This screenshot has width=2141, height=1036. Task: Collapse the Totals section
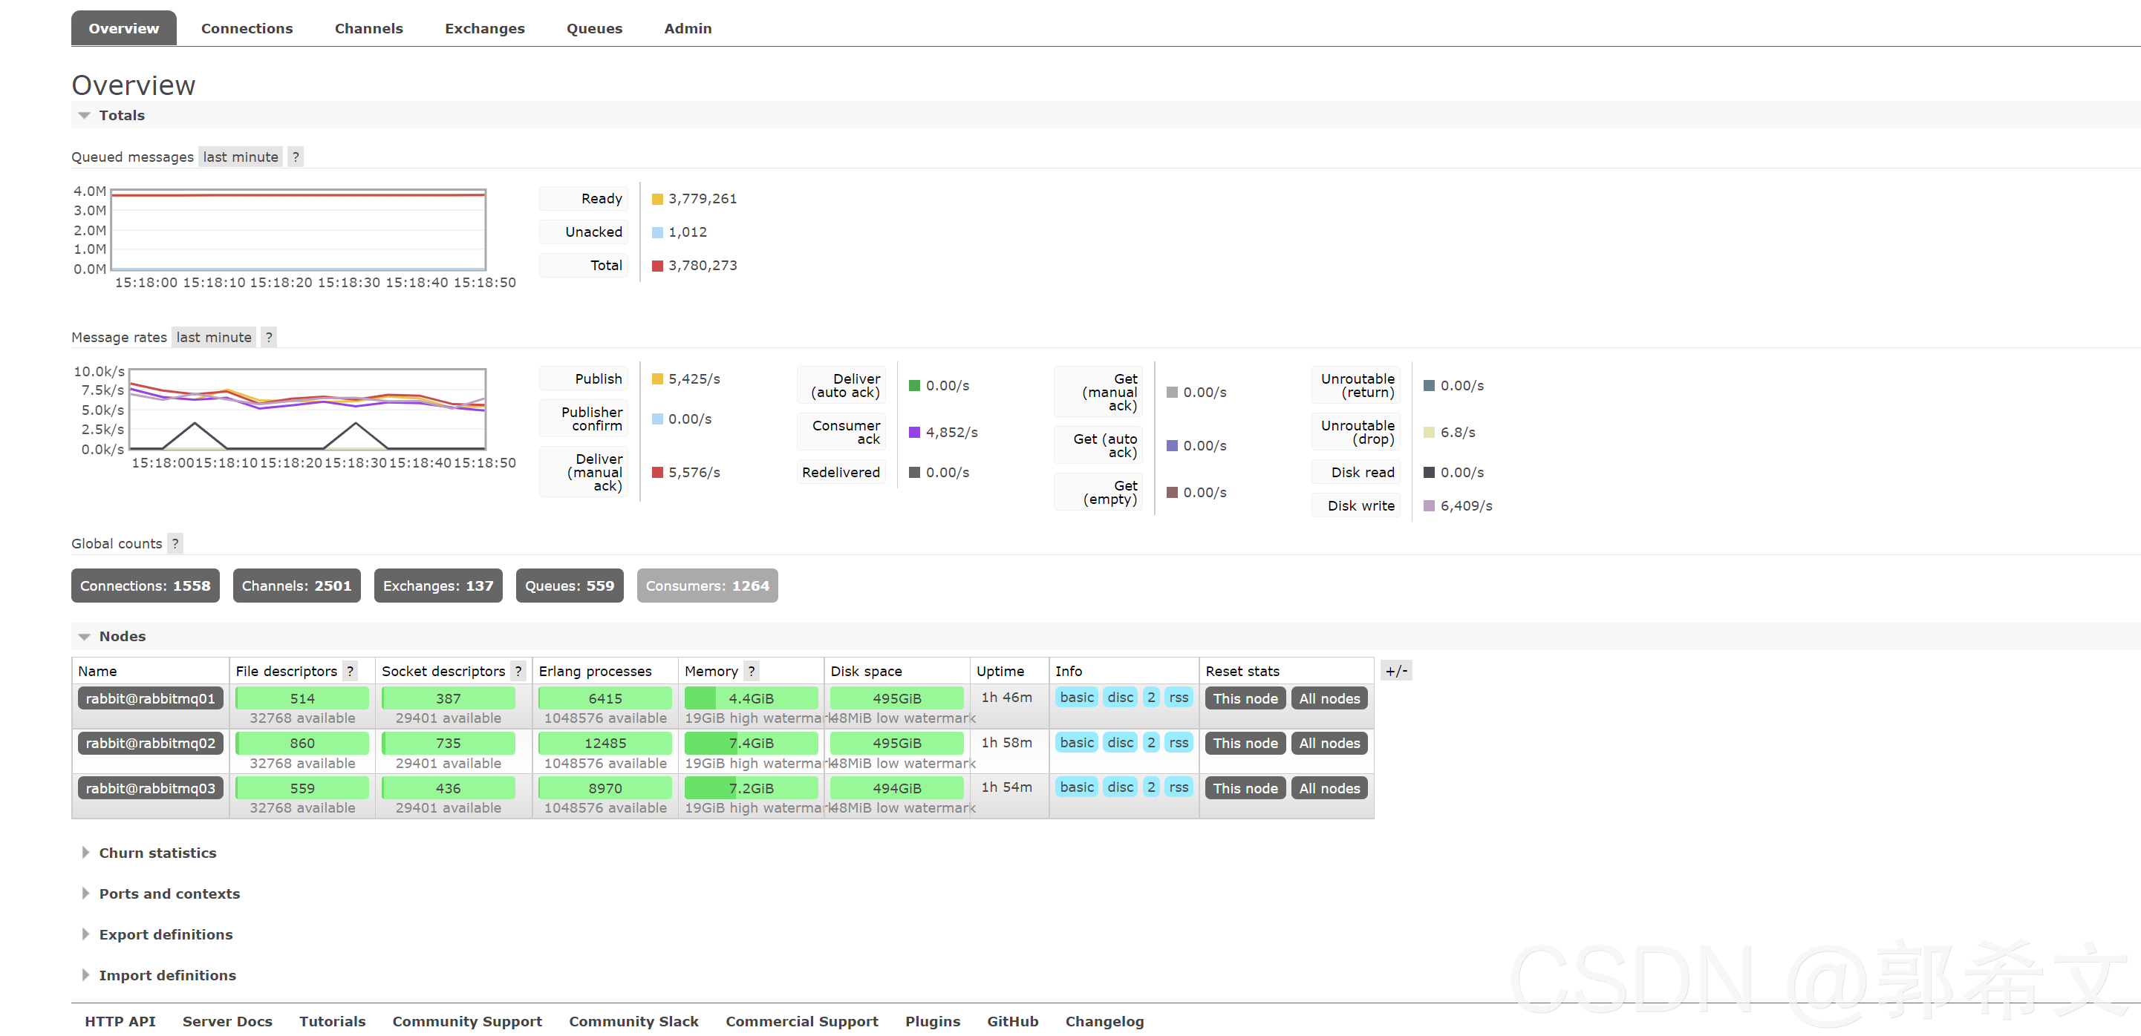(x=123, y=116)
